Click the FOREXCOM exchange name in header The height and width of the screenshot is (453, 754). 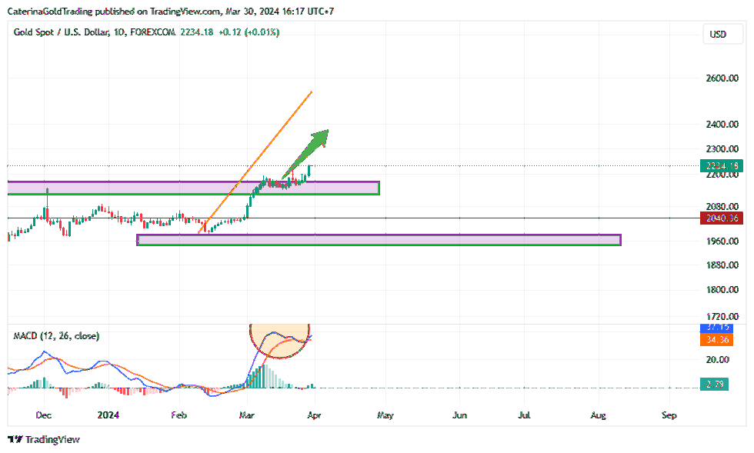pyautogui.click(x=152, y=32)
